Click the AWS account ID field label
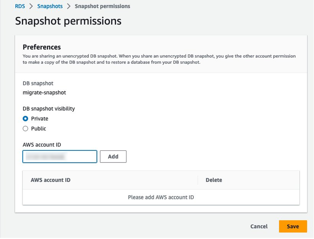The image size is (314, 239). (42, 145)
